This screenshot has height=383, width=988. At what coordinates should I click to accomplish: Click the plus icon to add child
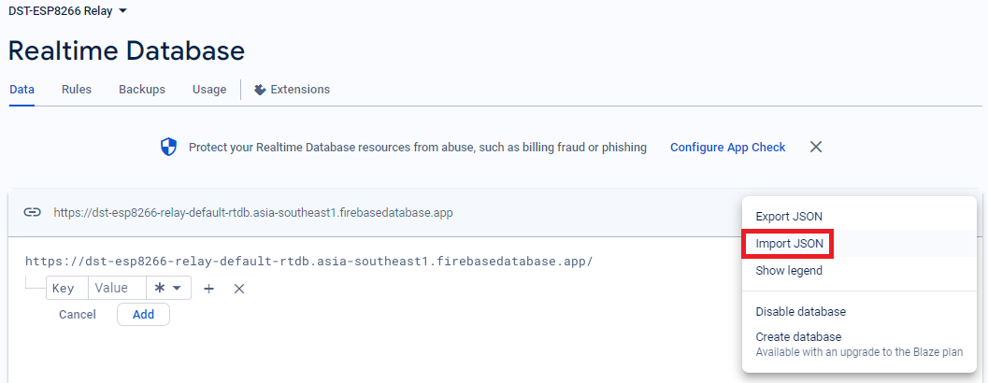[x=209, y=289]
